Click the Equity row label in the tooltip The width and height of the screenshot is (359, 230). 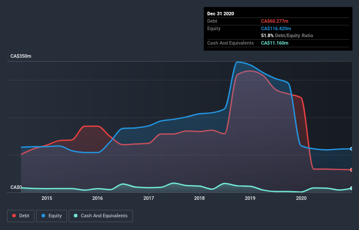(214, 28)
